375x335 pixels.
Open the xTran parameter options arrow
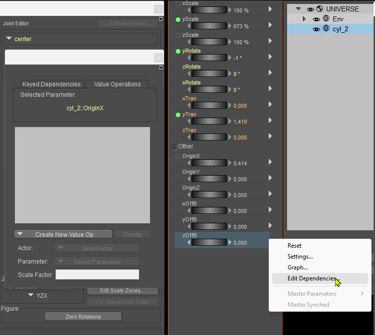(270, 104)
